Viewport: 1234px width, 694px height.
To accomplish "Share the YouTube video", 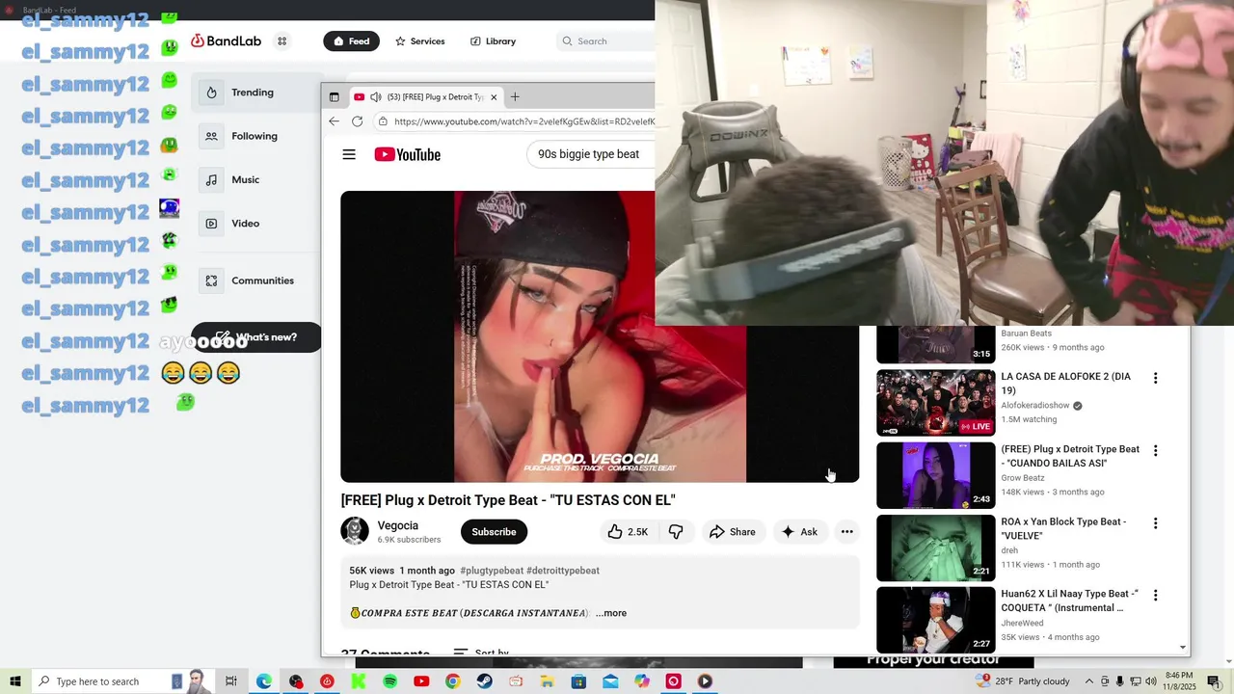I will [733, 532].
